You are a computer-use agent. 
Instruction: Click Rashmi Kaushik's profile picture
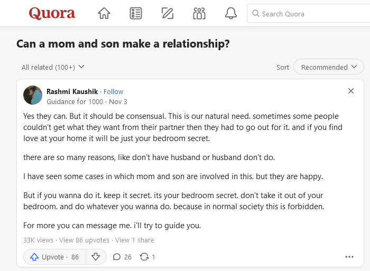click(33, 95)
